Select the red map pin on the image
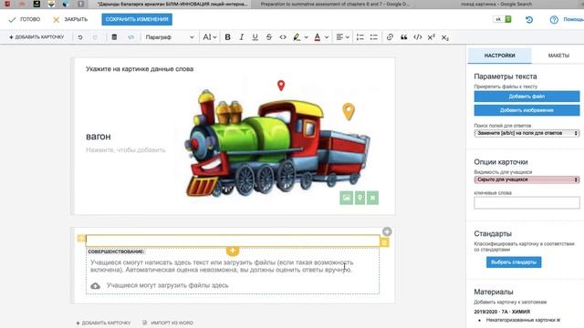584x328 pixels. [x=281, y=86]
